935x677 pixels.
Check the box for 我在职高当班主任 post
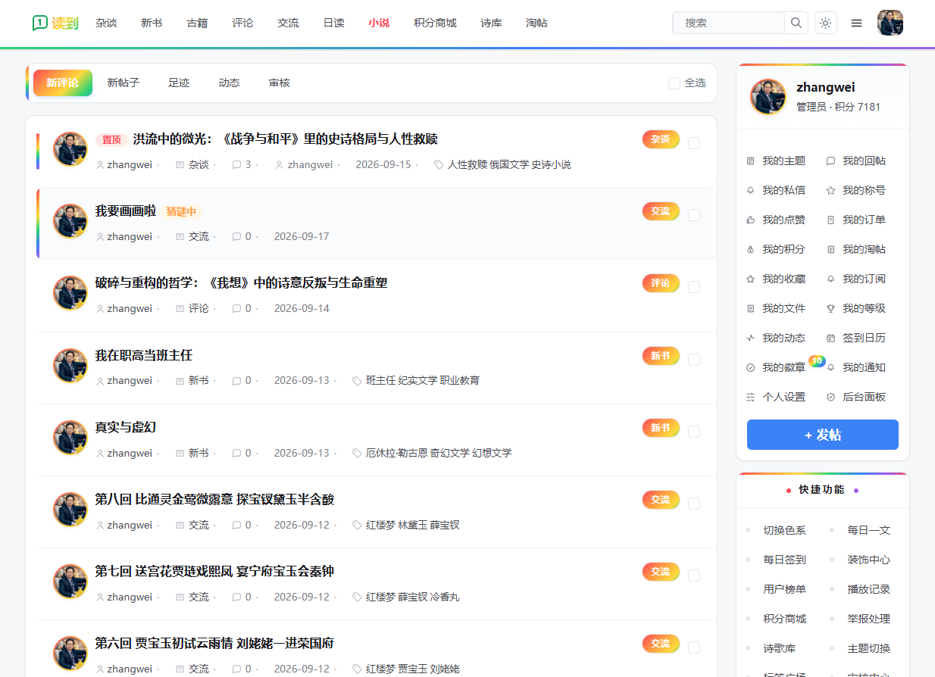coord(694,360)
